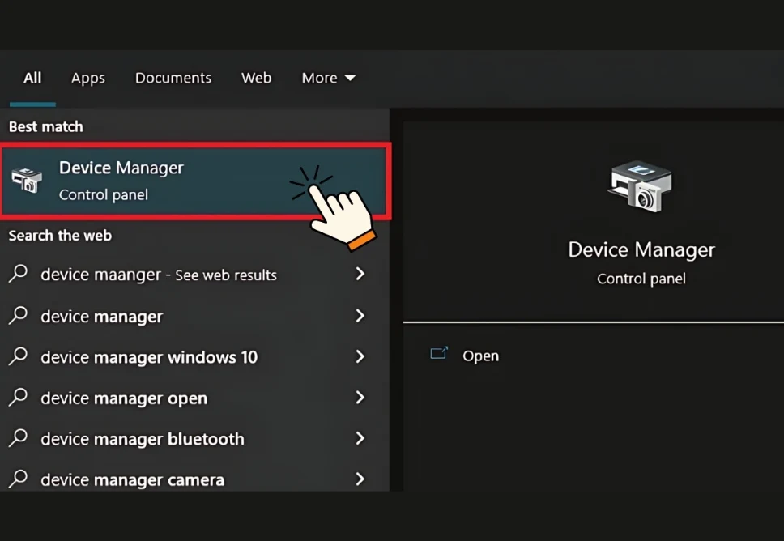This screenshot has height=541, width=784.
Task: Open the More dropdown
Action: tap(329, 78)
